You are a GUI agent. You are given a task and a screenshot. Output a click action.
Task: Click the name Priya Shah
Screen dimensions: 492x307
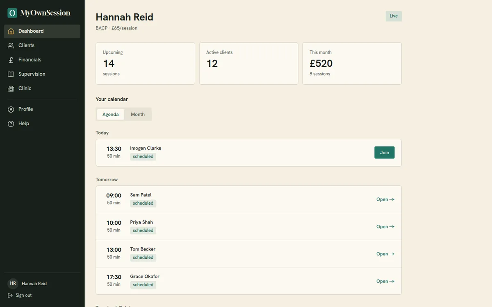tap(141, 222)
